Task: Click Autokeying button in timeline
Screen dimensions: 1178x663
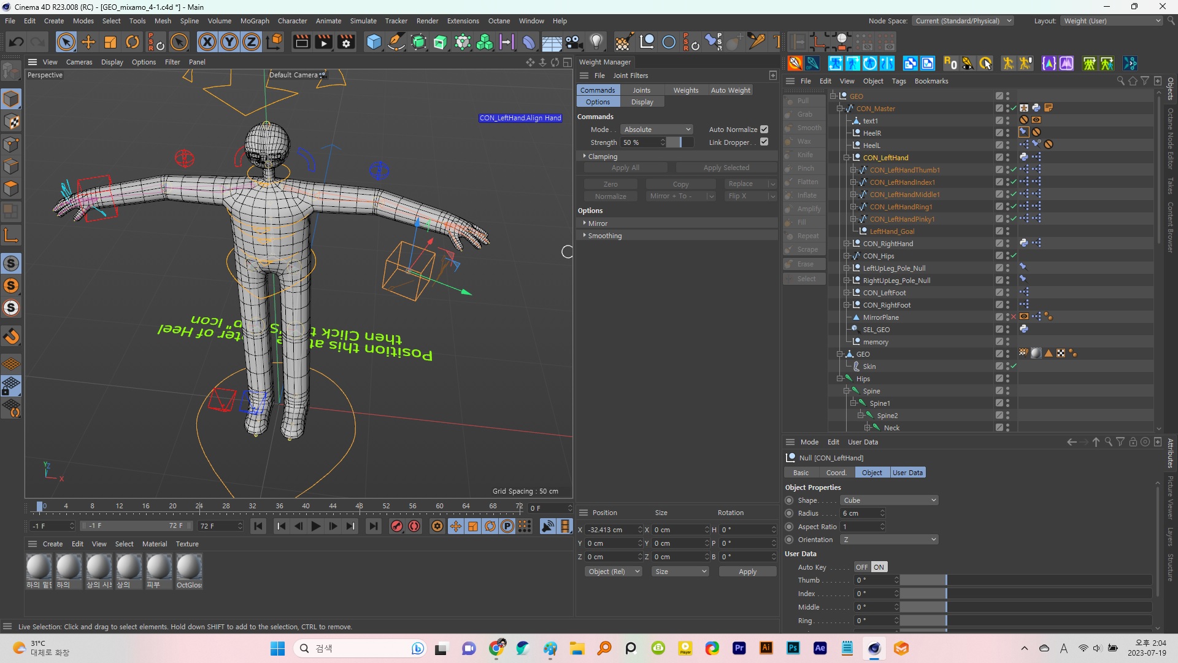Action: pos(414,526)
